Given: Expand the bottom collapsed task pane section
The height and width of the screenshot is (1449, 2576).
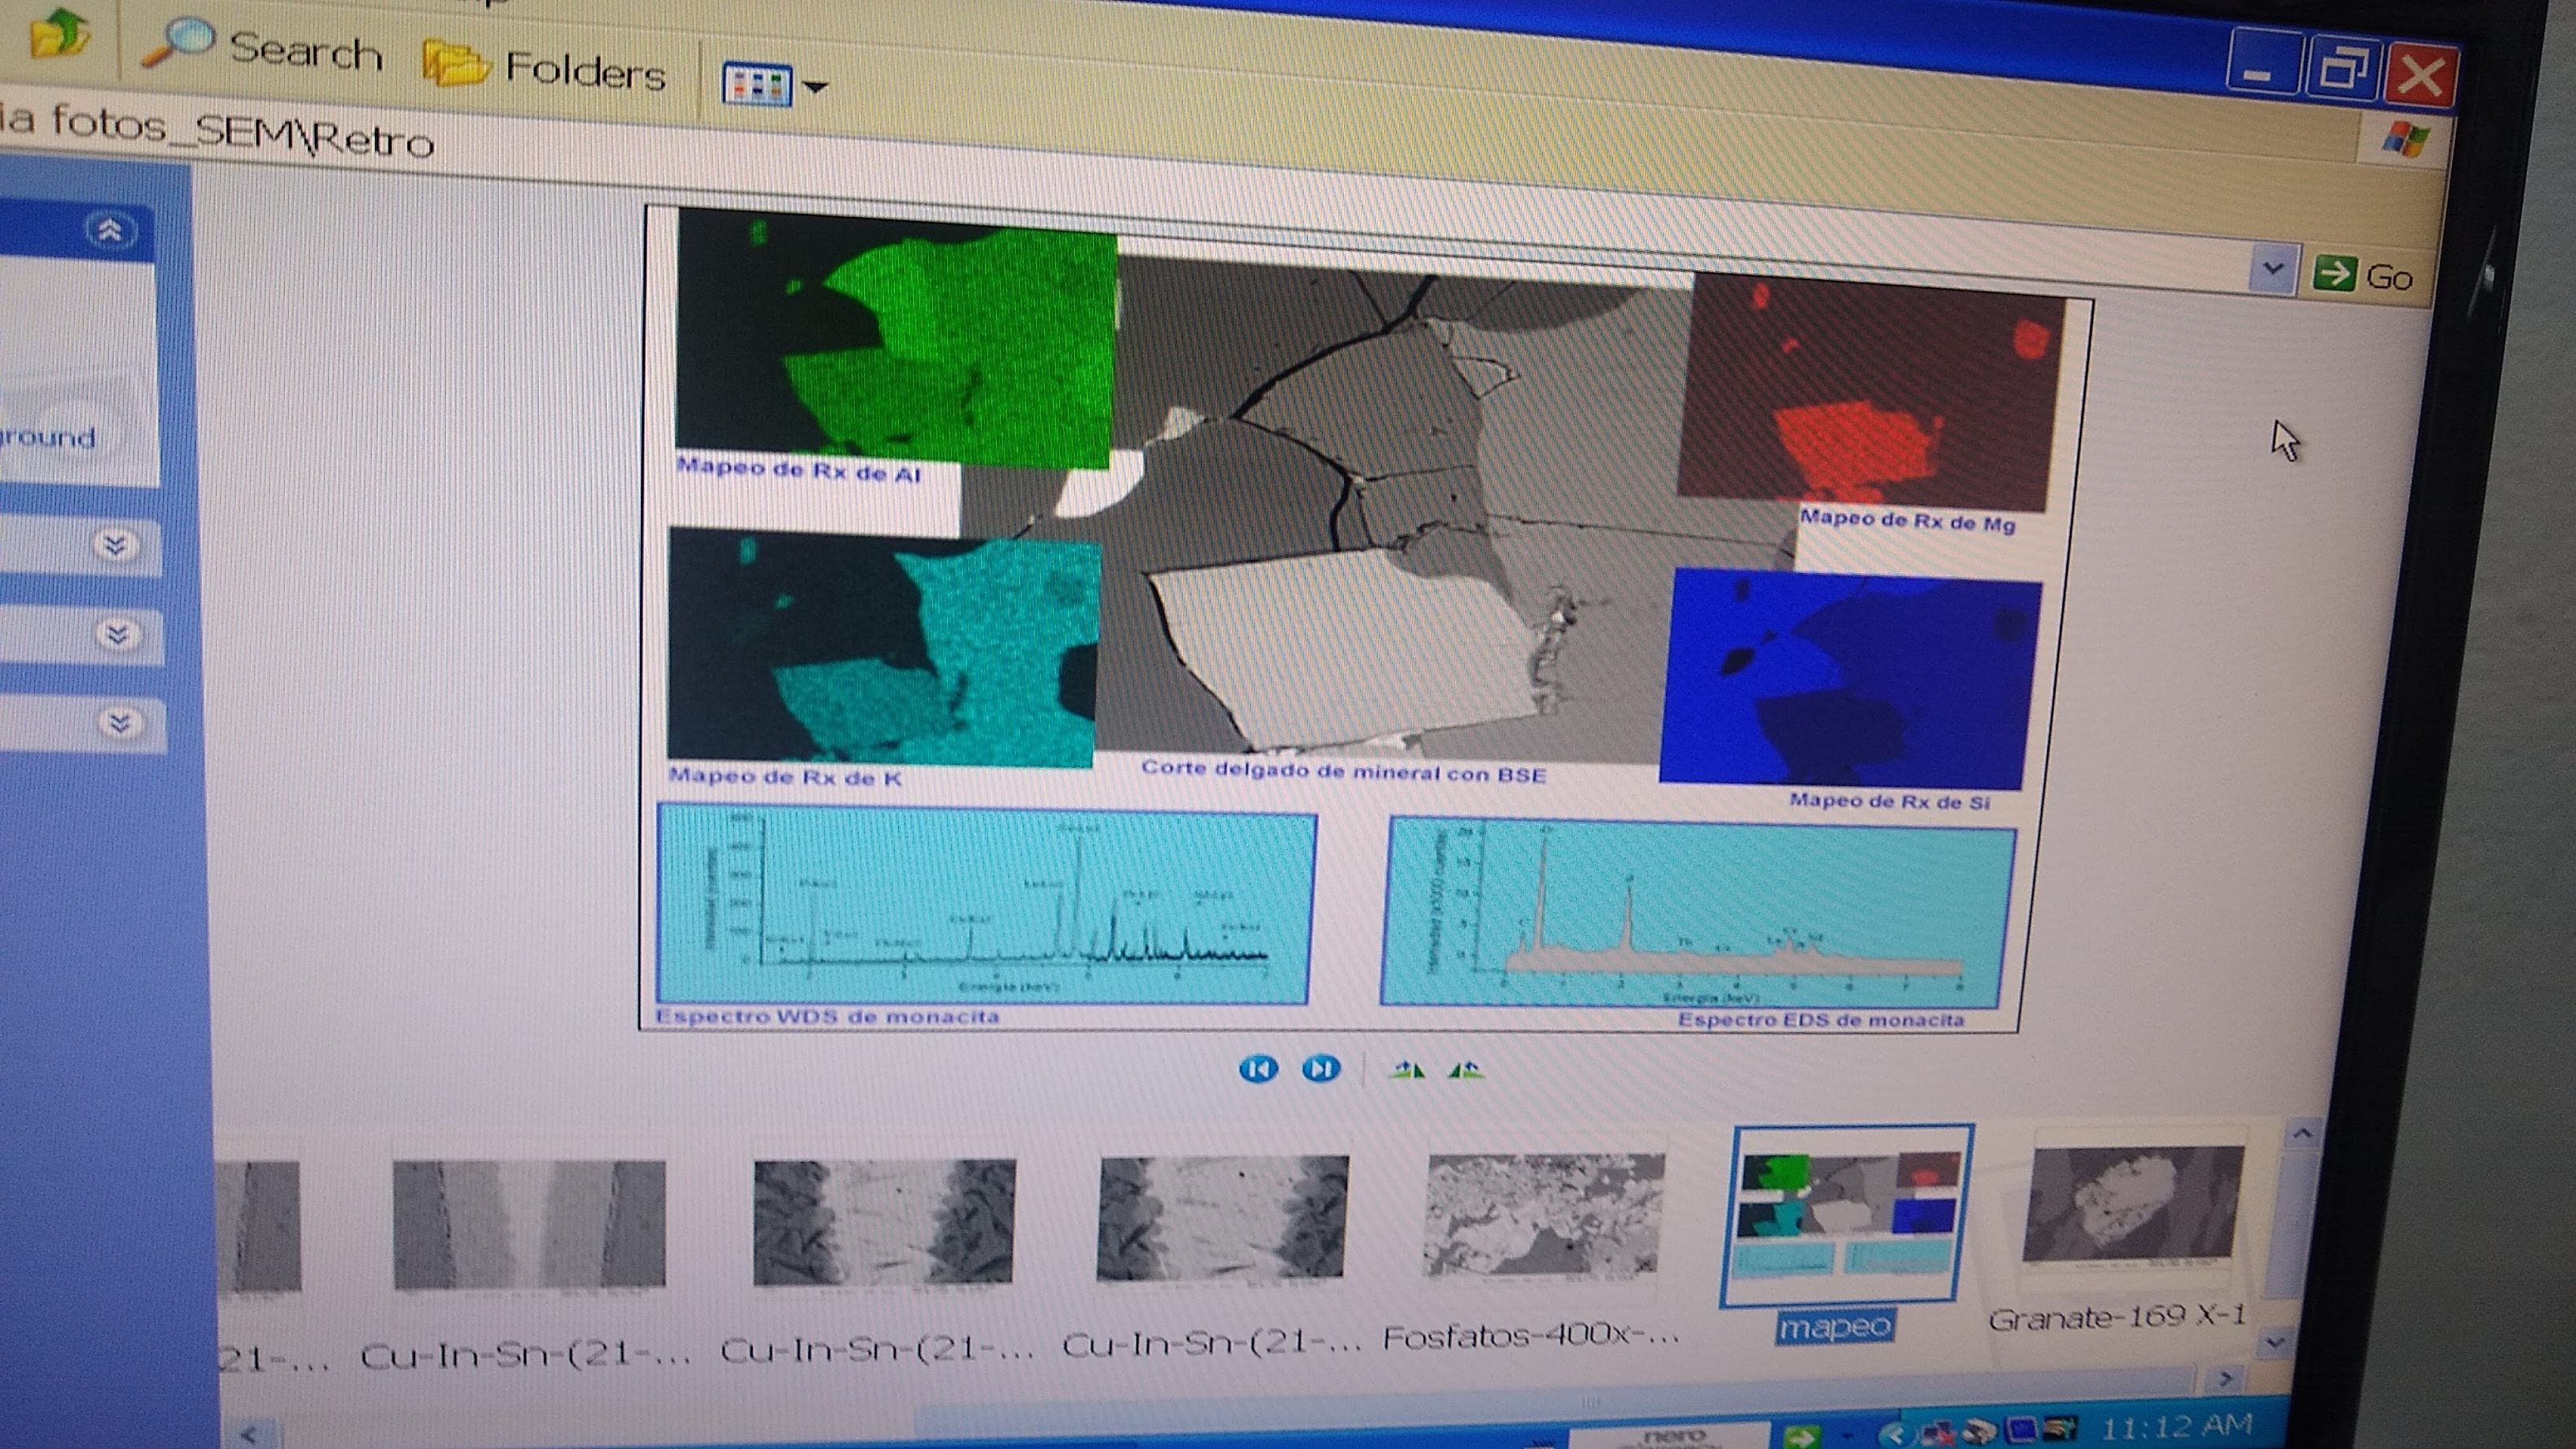Looking at the screenshot, I should tap(120, 722).
